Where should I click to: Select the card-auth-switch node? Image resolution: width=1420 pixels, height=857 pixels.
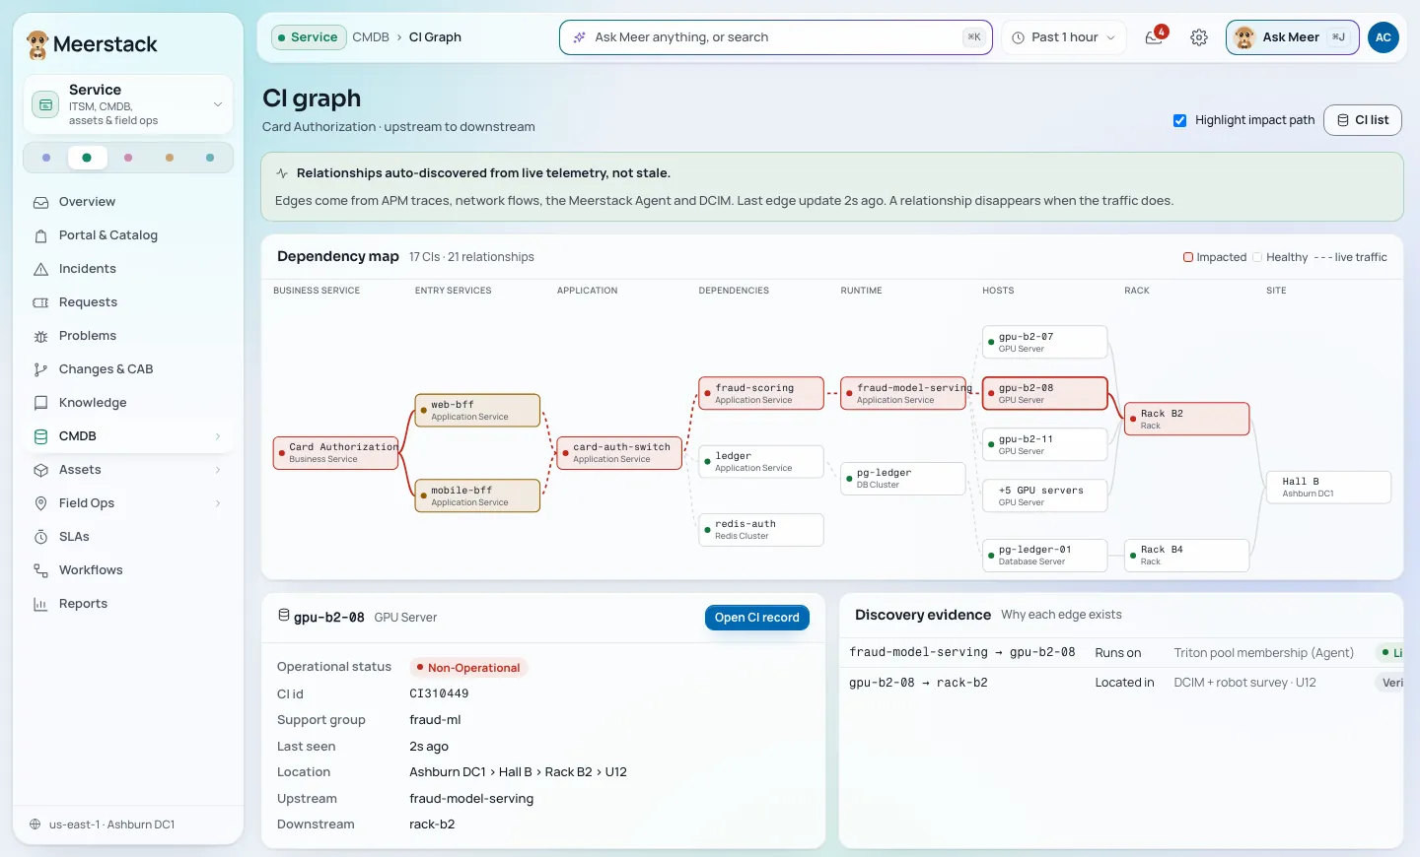[619, 453]
